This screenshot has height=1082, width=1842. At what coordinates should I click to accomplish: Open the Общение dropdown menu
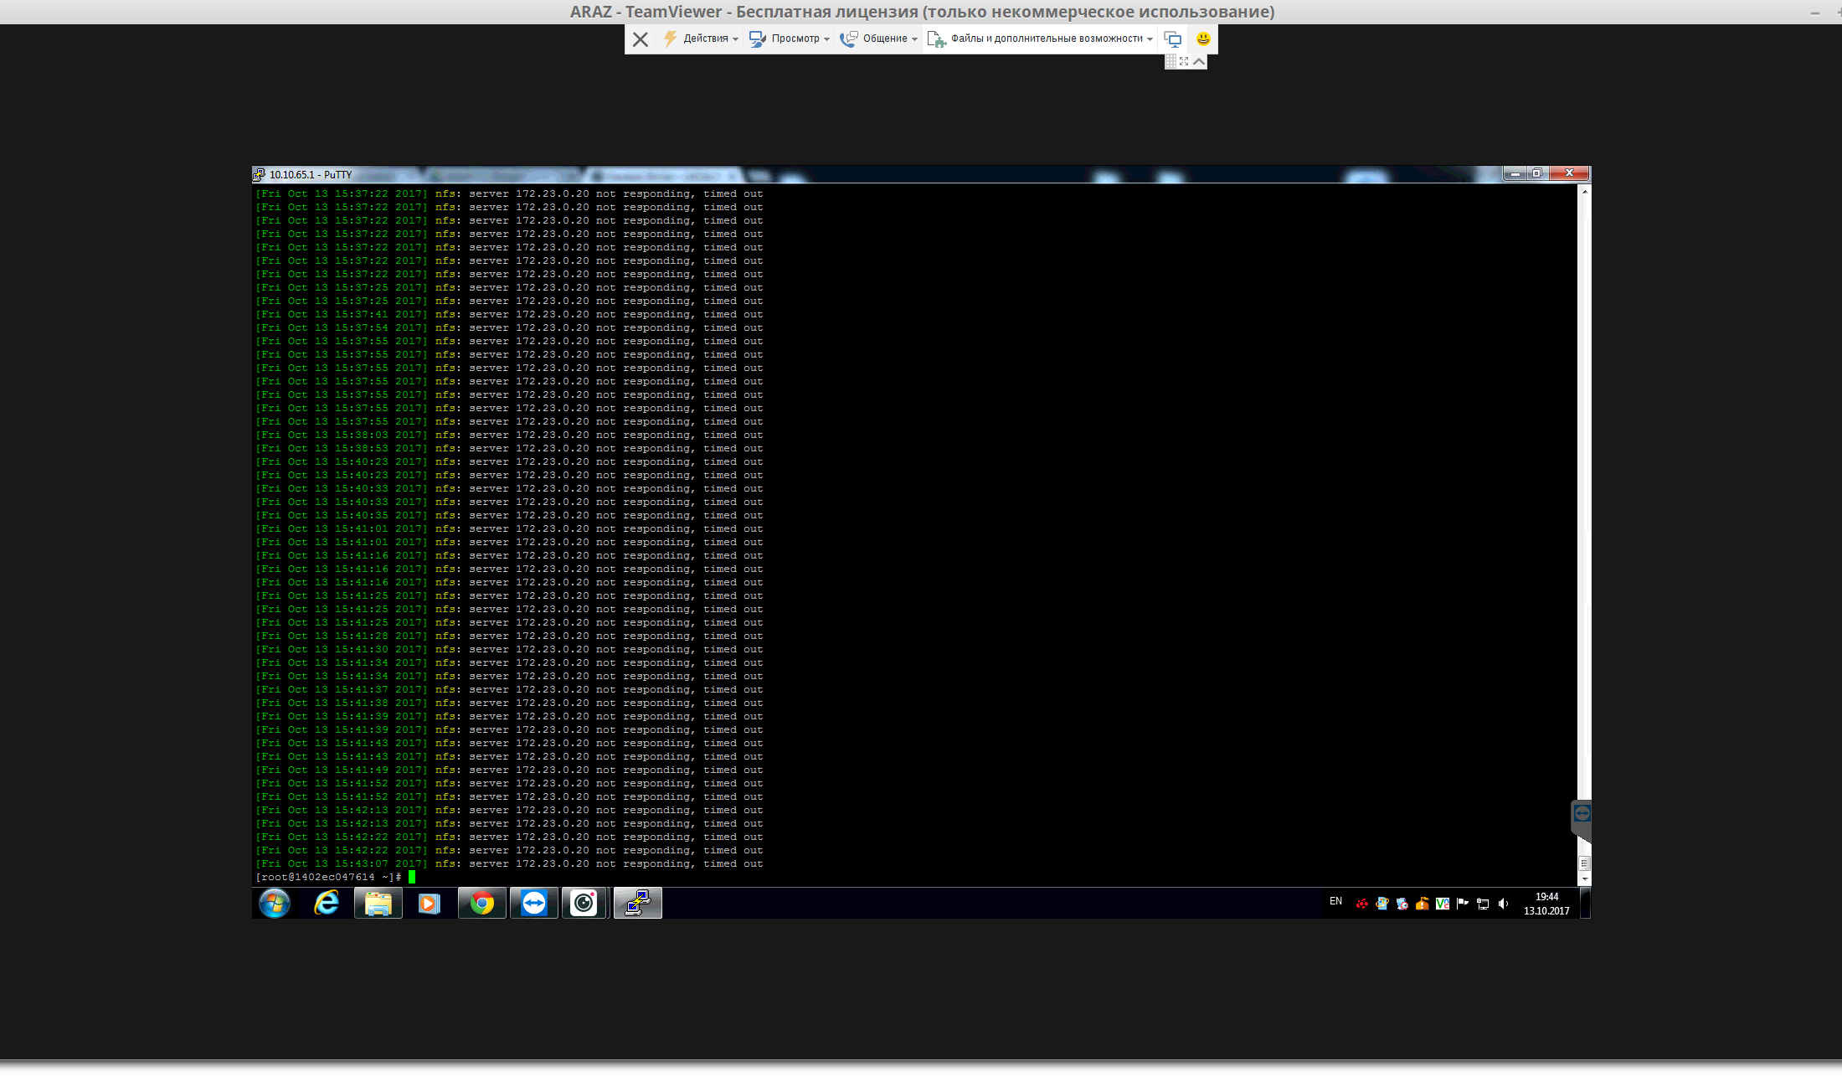click(x=879, y=39)
